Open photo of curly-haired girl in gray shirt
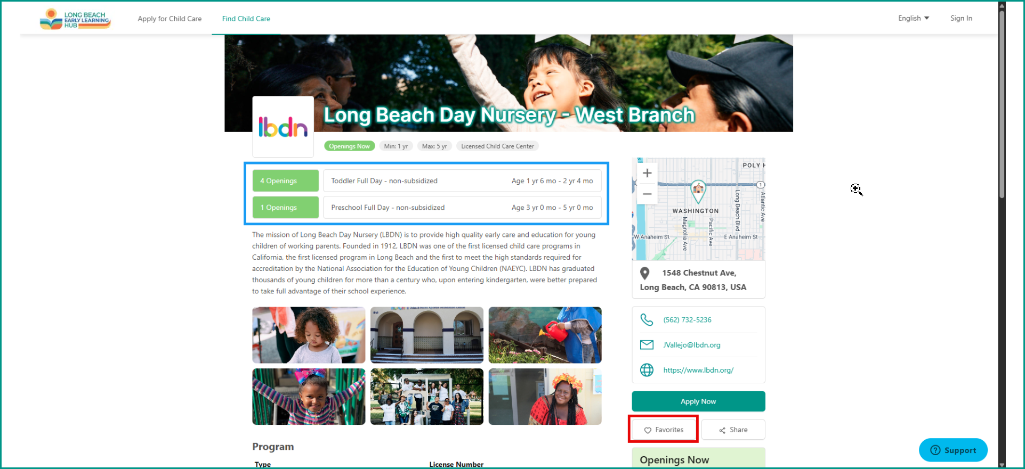The width and height of the screenshot is (1025, 469). click(309, 335)
